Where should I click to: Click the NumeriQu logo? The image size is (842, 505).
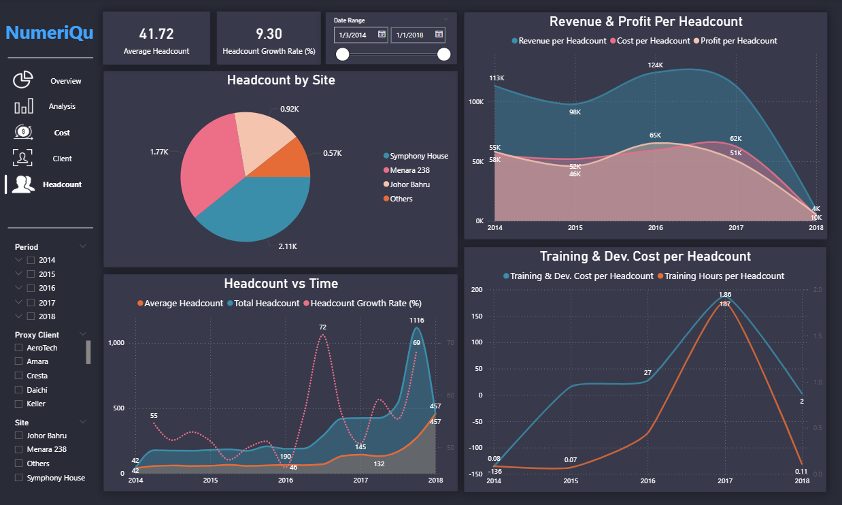click(49, 33)
